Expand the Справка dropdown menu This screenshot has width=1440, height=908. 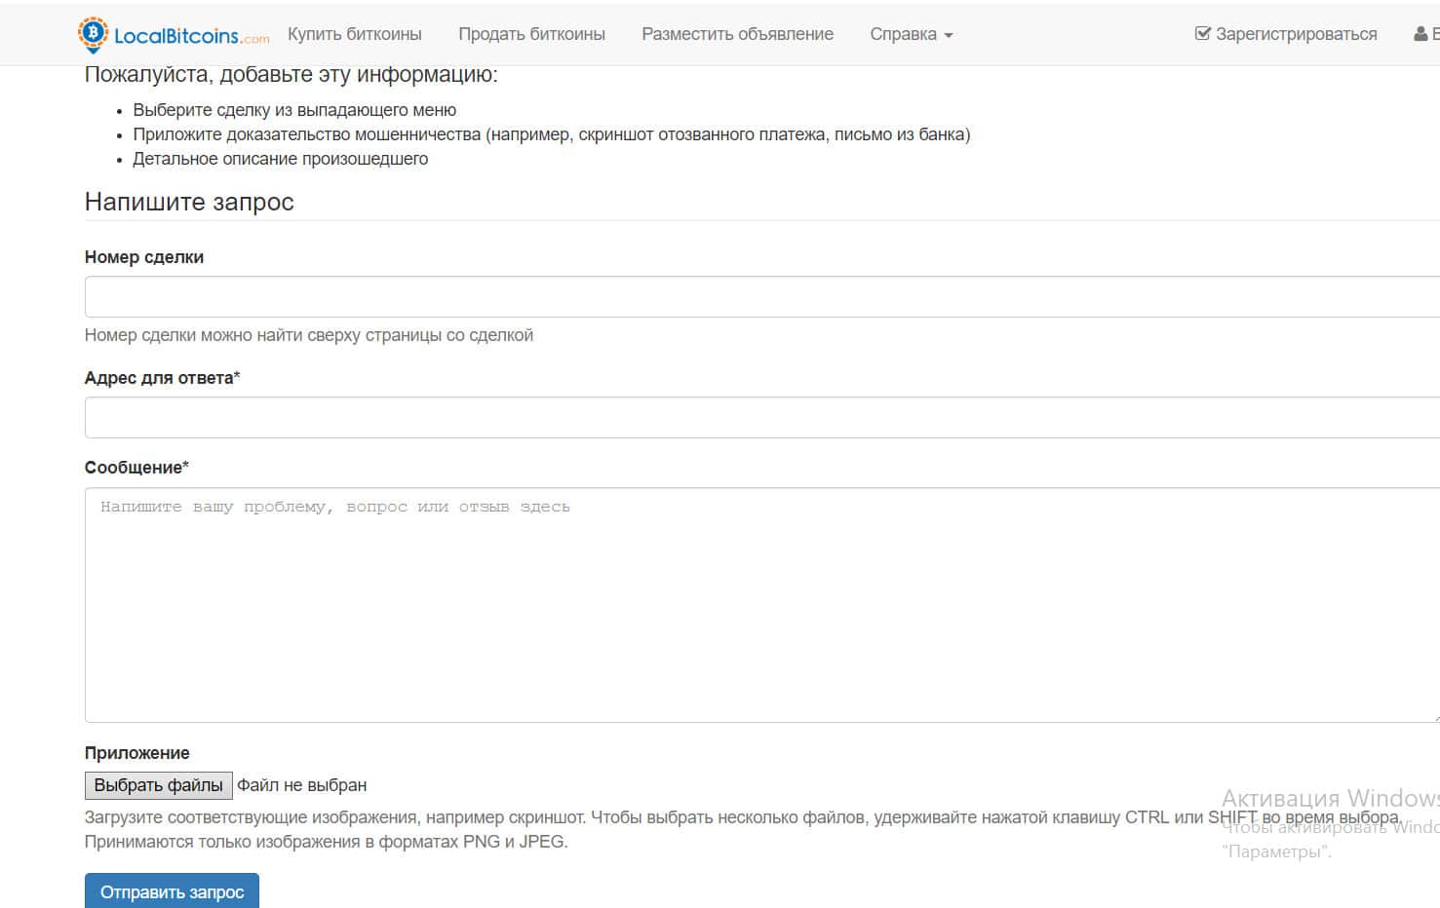pos(911,34)
